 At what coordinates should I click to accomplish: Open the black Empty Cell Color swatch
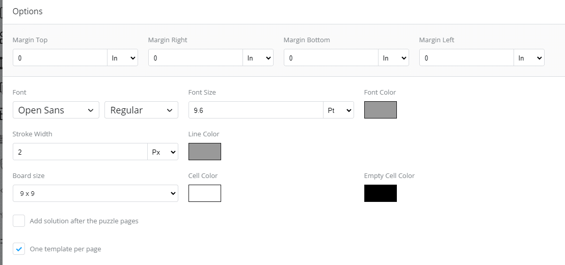pyautogui.click(x=381, y=193)
